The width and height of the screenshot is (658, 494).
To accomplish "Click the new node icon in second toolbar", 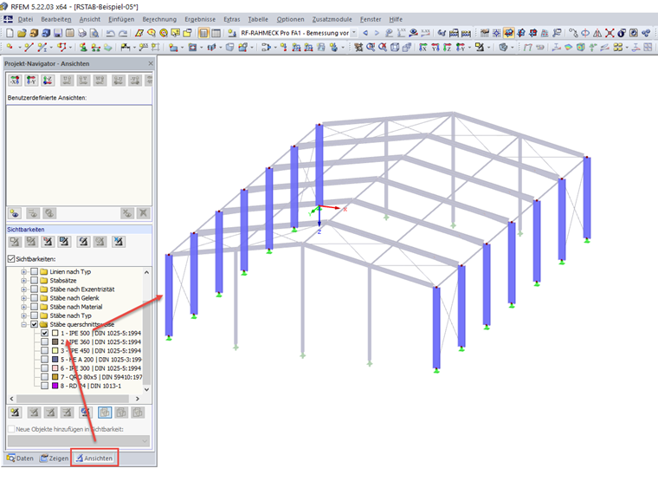I will [10, 48].
